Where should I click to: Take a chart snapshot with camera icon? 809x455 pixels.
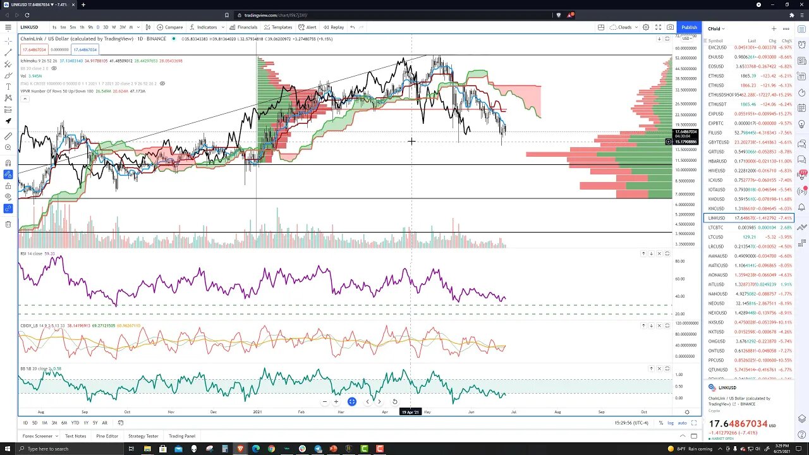(670, 27)
